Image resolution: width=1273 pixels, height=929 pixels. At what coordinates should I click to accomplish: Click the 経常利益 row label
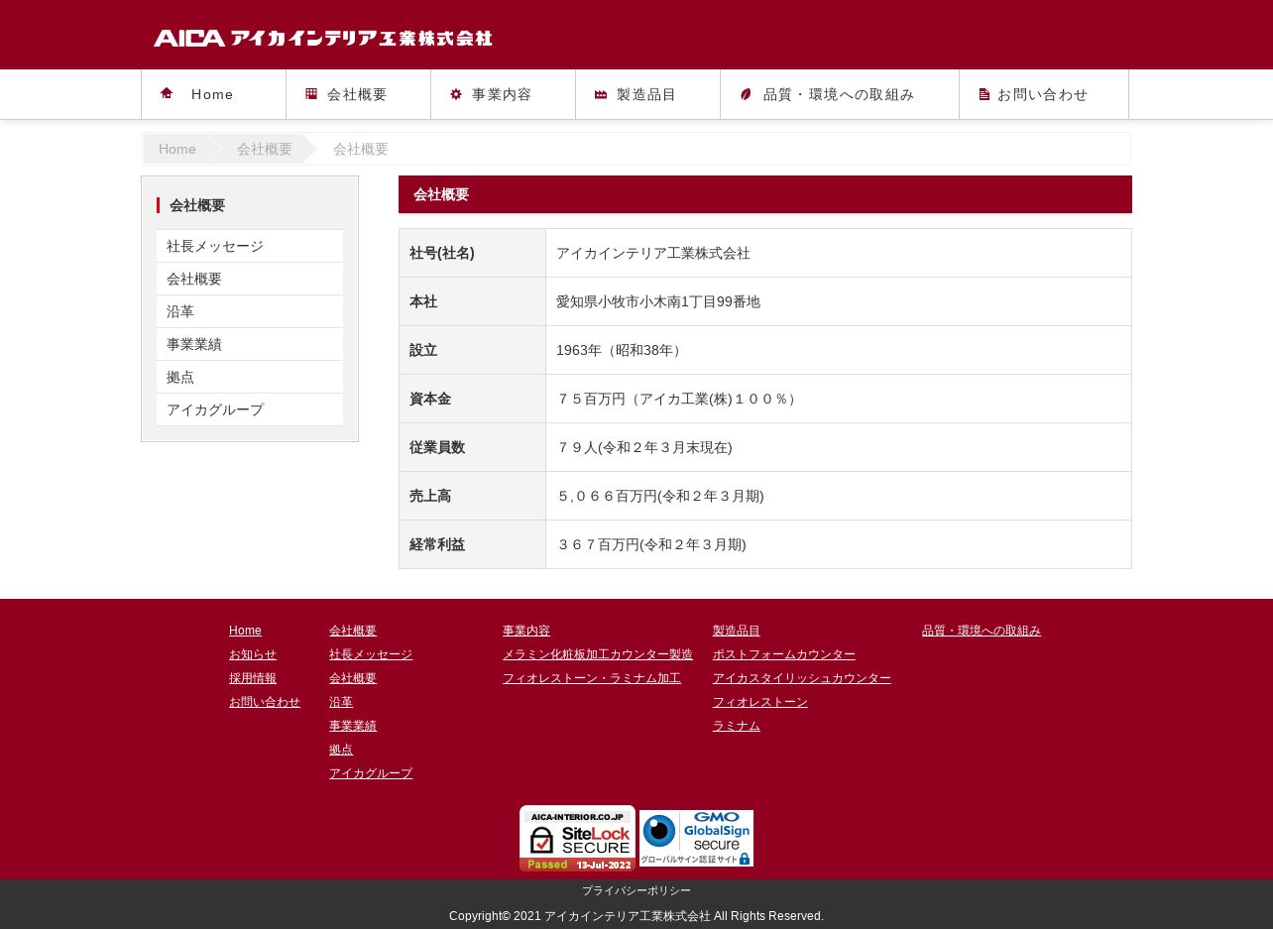(x=437, y=544)
